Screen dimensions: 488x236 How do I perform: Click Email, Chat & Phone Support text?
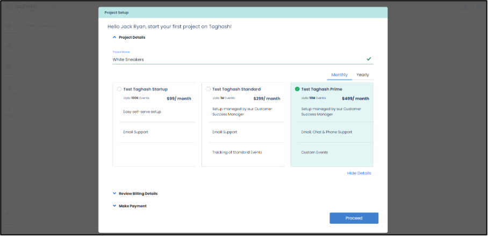coord(327,132)
